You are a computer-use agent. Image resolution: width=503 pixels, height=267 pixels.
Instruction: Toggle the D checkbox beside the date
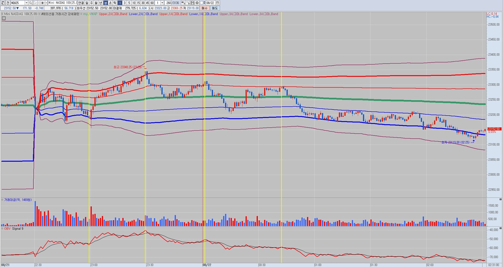pos(202,3)
